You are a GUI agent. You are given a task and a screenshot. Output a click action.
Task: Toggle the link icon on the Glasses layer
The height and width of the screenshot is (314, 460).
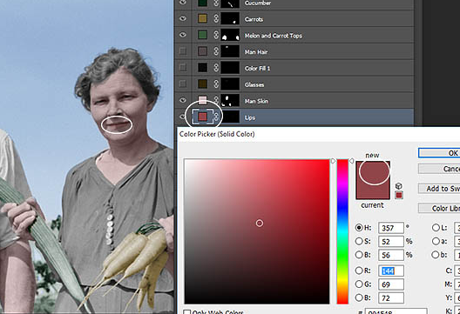coord(216,84)
